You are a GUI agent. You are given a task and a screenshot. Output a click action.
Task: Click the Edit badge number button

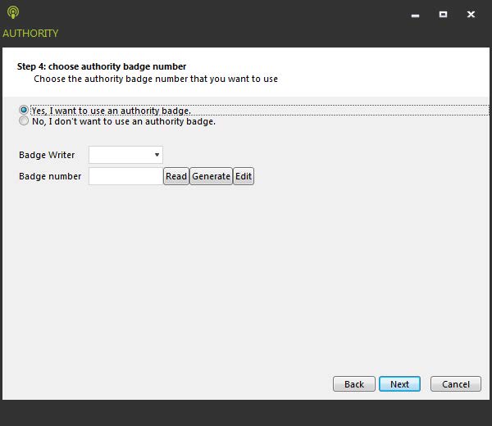pos(244,176)
